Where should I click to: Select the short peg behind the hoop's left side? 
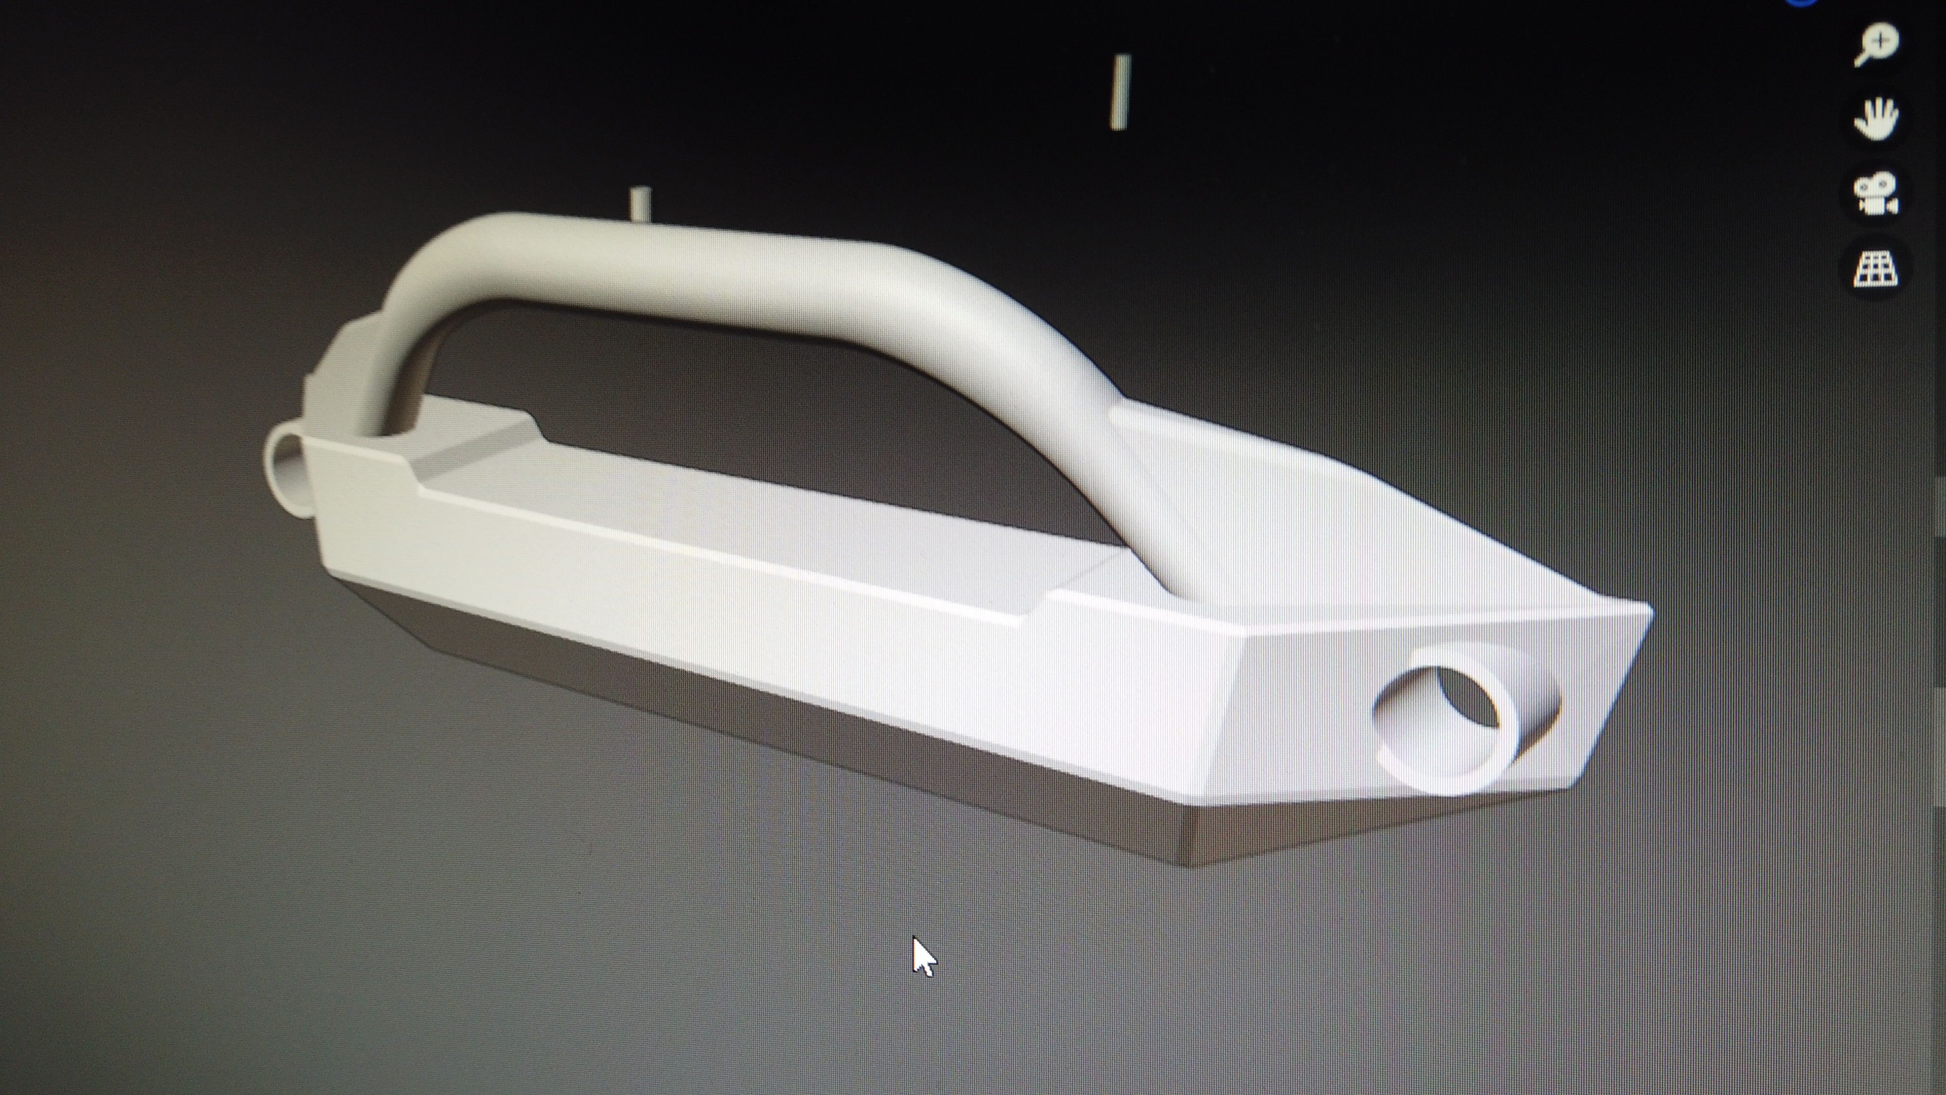[640, 202]
